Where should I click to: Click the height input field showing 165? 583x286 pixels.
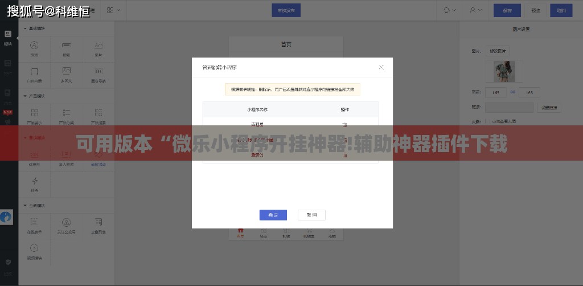529,92
